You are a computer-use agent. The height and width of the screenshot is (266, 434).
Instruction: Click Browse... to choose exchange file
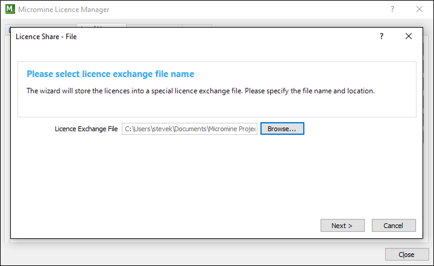point(282,129)
